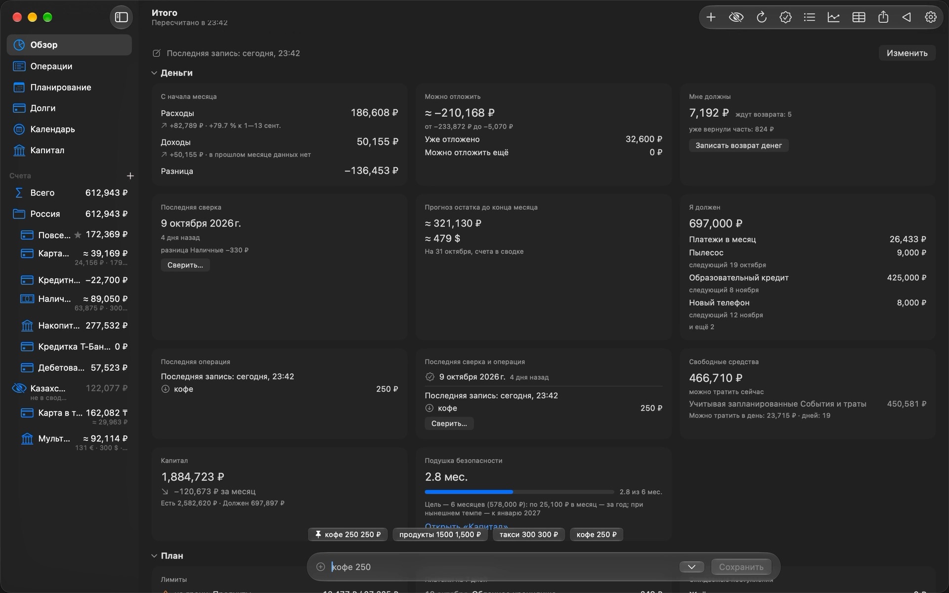Select pinned suggestion кофе 250 250 ₽
Viewport: 949px width, 593px height.
click(x=348, y=535)
